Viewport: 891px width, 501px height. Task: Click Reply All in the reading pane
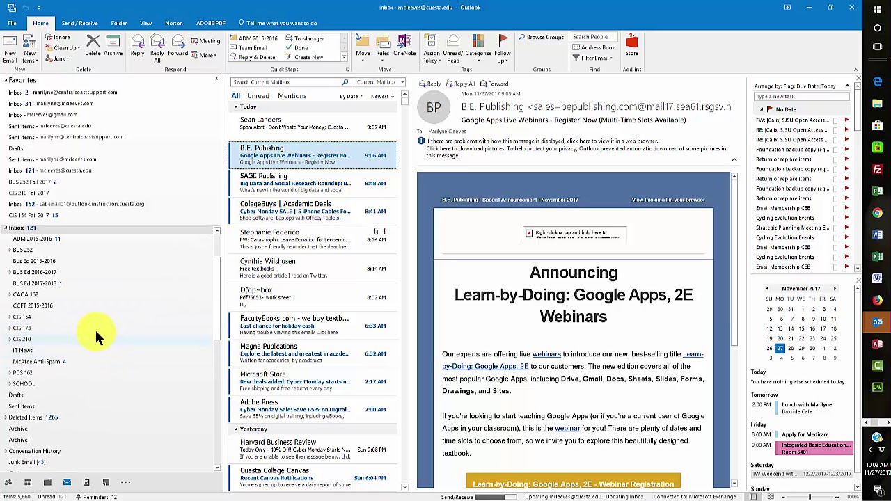(x=459, y=83)
